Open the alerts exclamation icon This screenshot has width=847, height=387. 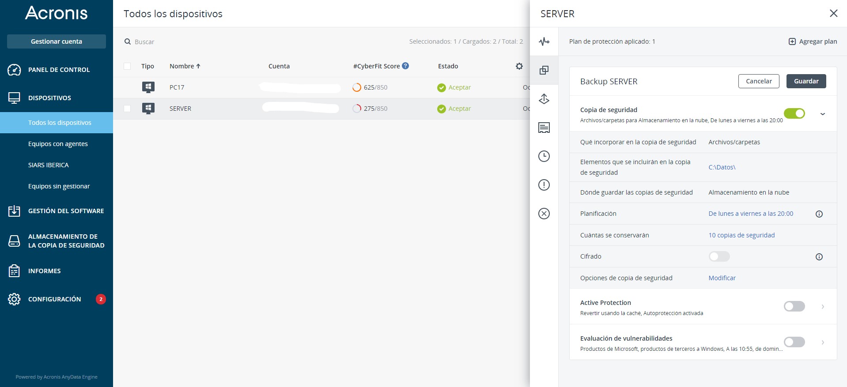[x=544, y=185]
